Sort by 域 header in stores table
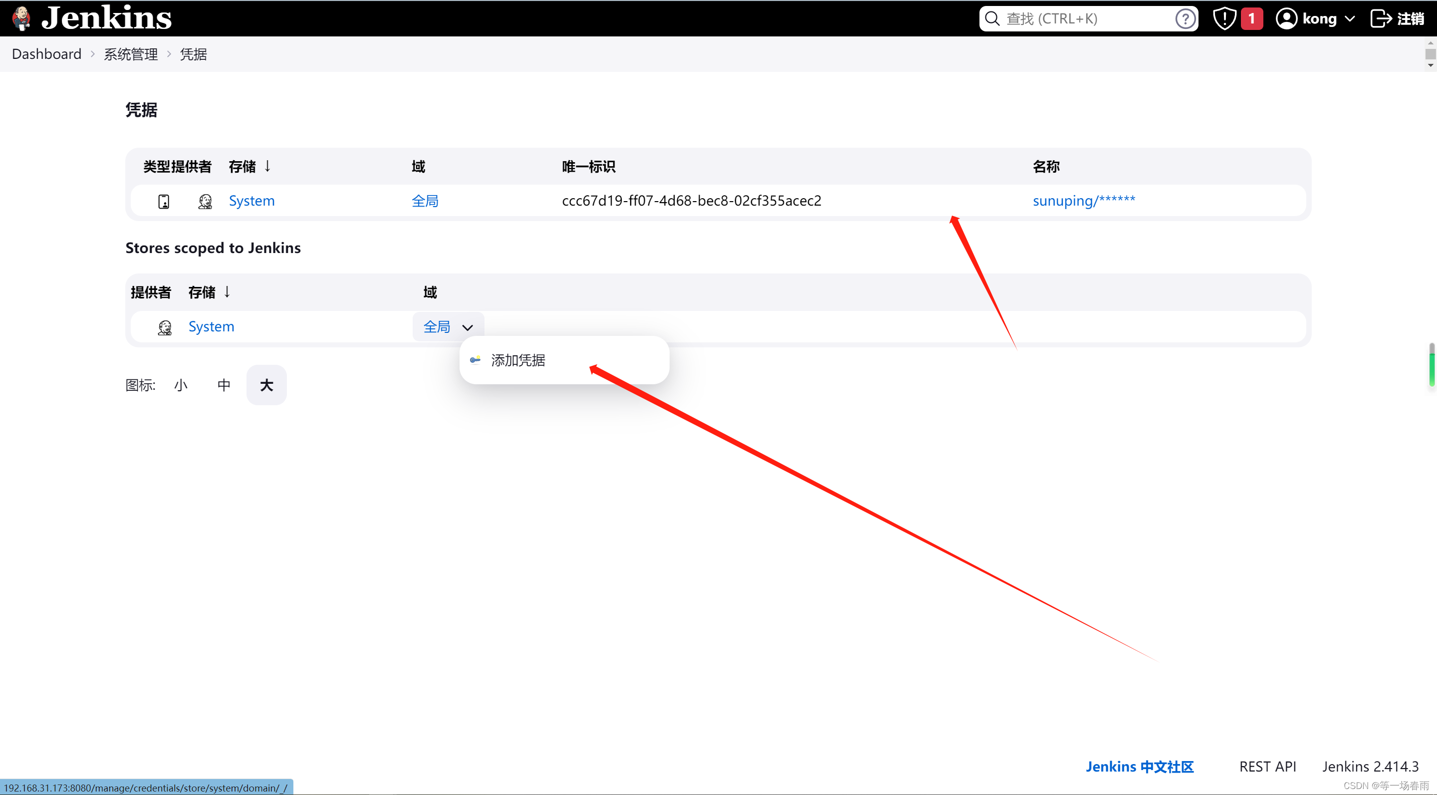The image size is (1437, 795). point(430,292)
